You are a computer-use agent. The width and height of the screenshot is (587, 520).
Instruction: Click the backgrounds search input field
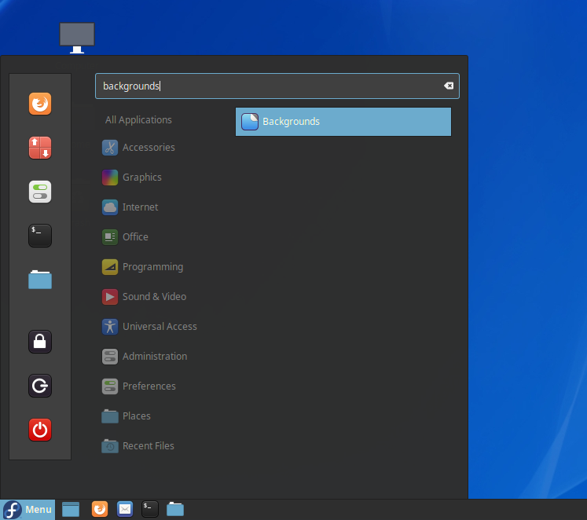pos(267,86)
